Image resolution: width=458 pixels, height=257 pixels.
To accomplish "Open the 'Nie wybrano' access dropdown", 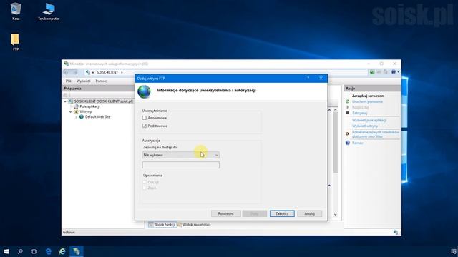I will [x=181, y=155].
